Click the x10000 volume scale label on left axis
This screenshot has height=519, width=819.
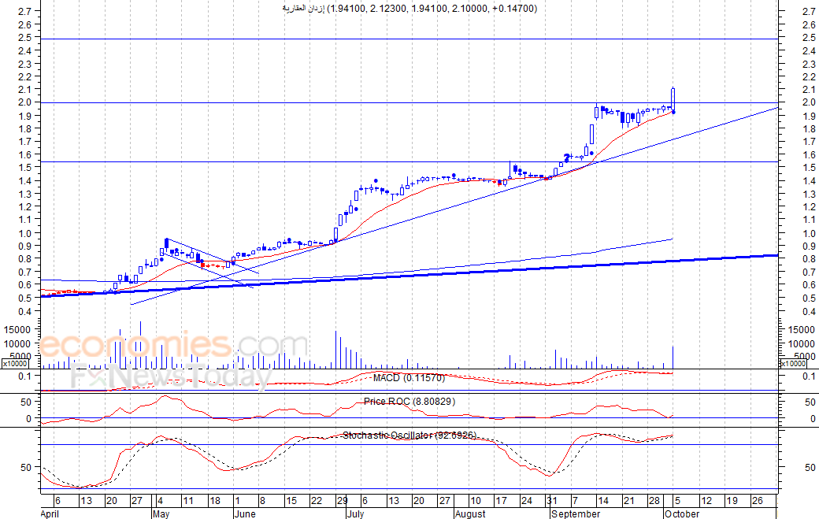15,363
